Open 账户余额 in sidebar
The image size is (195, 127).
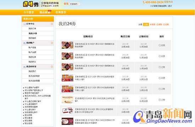coord(32,52)
